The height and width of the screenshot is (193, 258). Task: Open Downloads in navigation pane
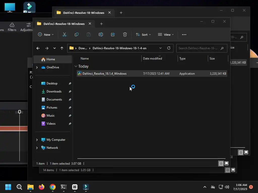click(x=53, y=91)
